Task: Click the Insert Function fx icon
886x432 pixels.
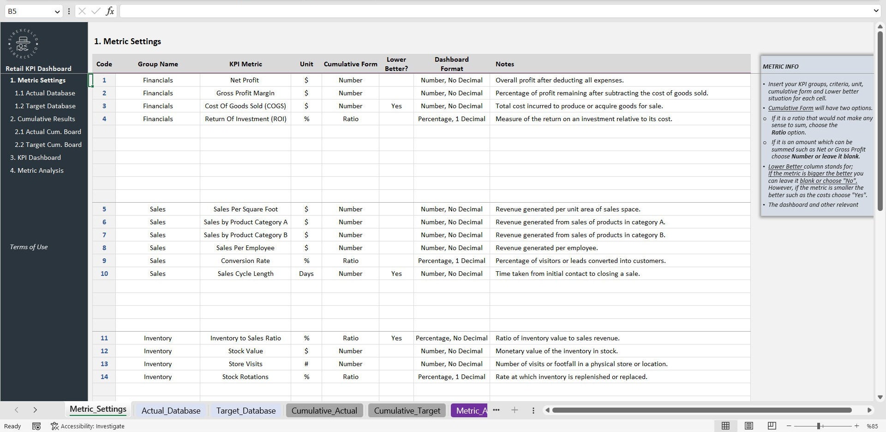Action: click(110, 11)
